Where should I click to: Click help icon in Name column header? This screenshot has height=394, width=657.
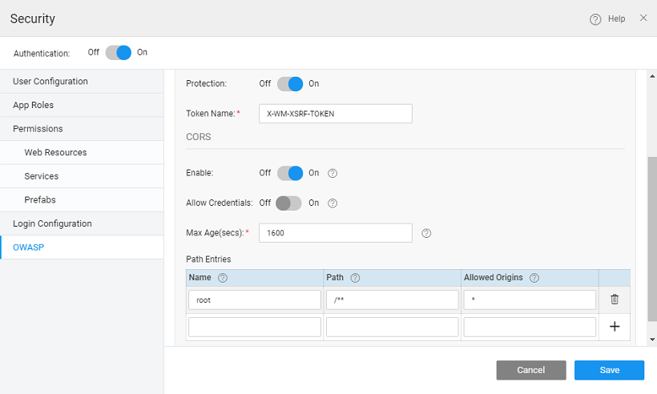tap(223, 278)
